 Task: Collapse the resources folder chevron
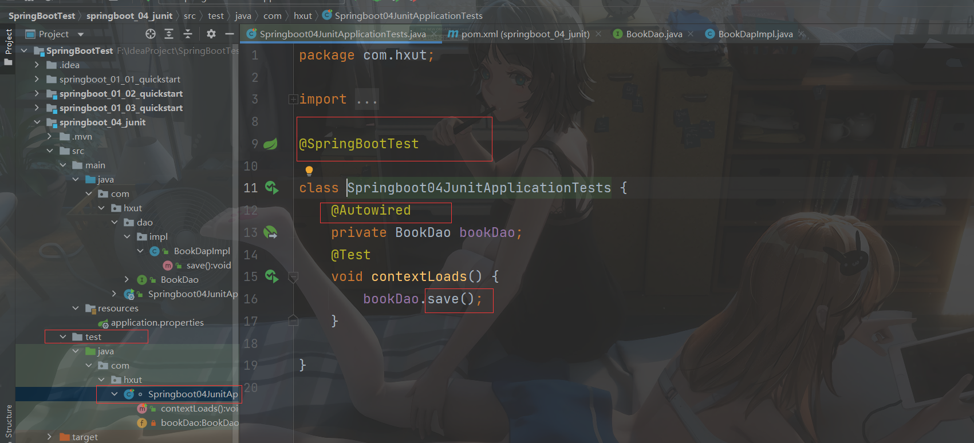click(76, 308)
